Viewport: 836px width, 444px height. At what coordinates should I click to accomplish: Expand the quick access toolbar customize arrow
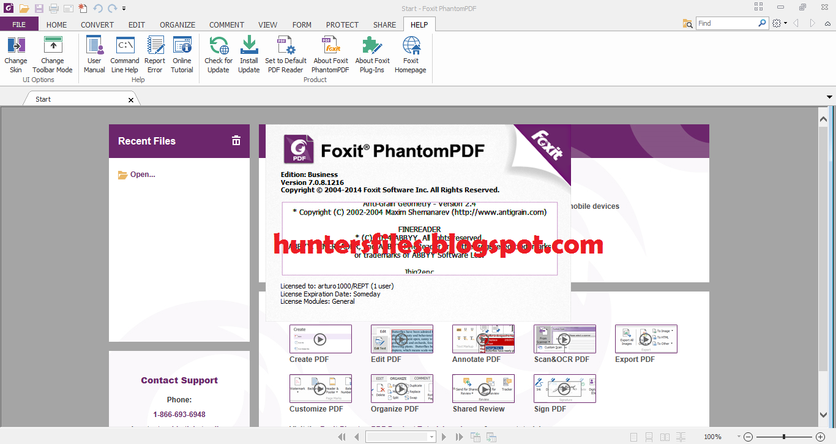124,9
